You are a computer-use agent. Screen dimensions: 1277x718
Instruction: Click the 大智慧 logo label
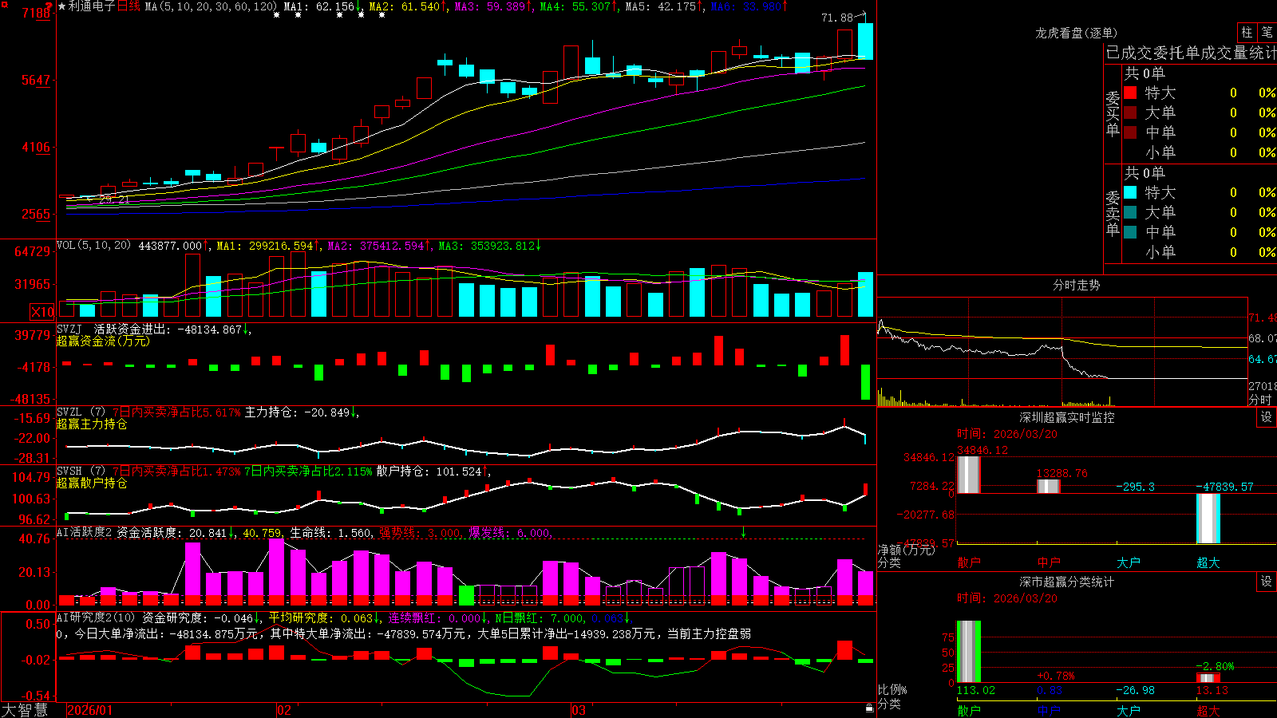click(x=25, y=709)
